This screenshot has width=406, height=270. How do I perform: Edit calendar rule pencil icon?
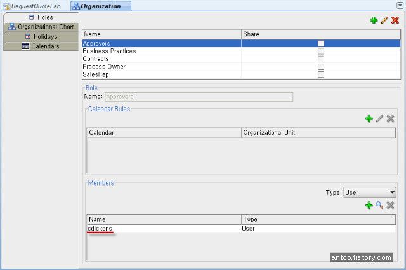(x=379, y=119)
